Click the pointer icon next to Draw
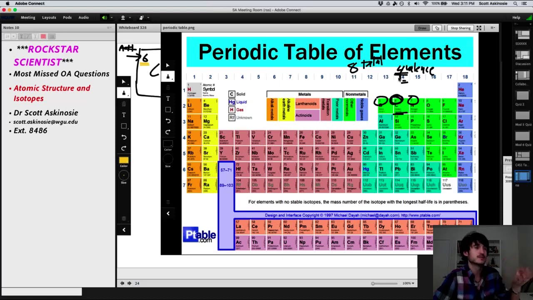 (x=437, y=28)
